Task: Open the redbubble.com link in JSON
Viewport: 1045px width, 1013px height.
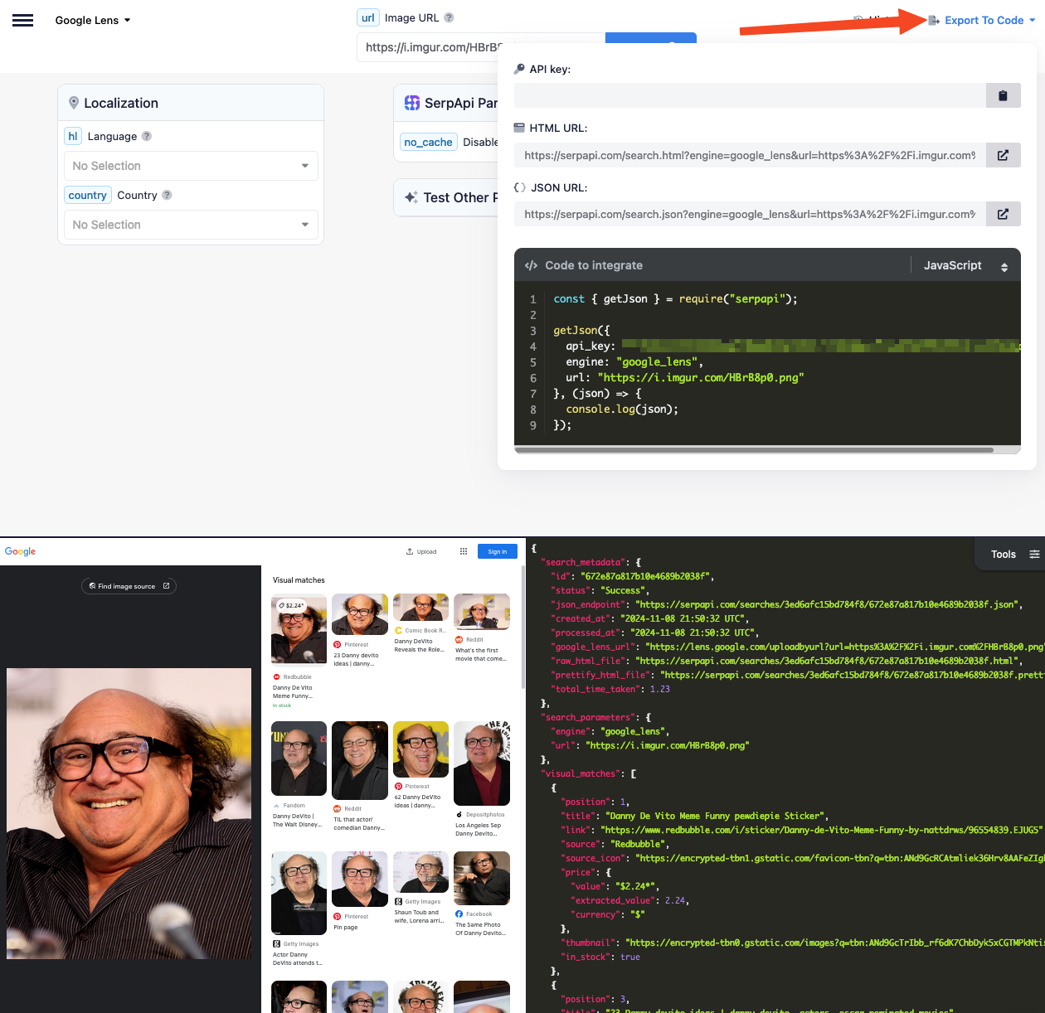Action: [820, 830]
